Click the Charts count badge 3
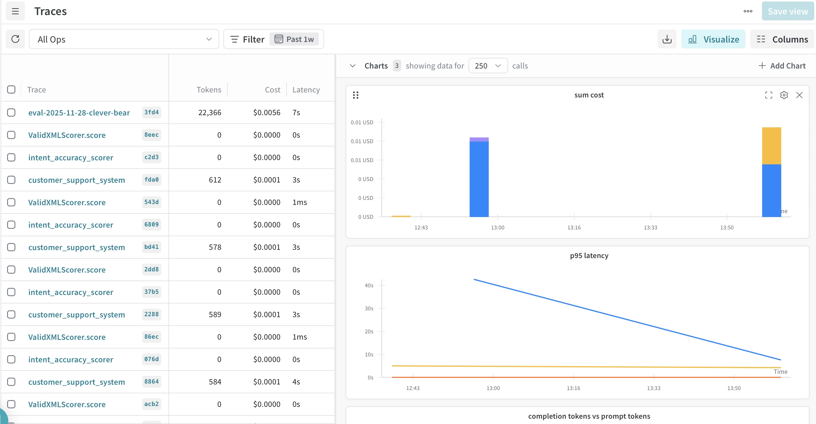 coord(396,66)
